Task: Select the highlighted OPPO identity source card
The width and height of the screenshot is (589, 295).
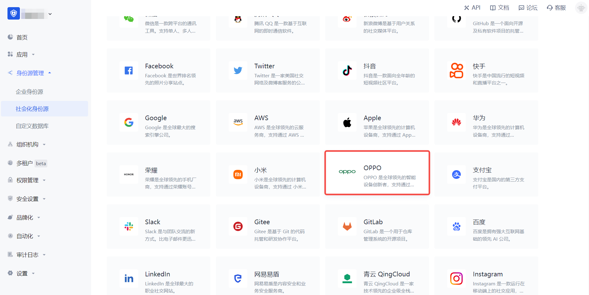Action: click(x=377, y=173)
